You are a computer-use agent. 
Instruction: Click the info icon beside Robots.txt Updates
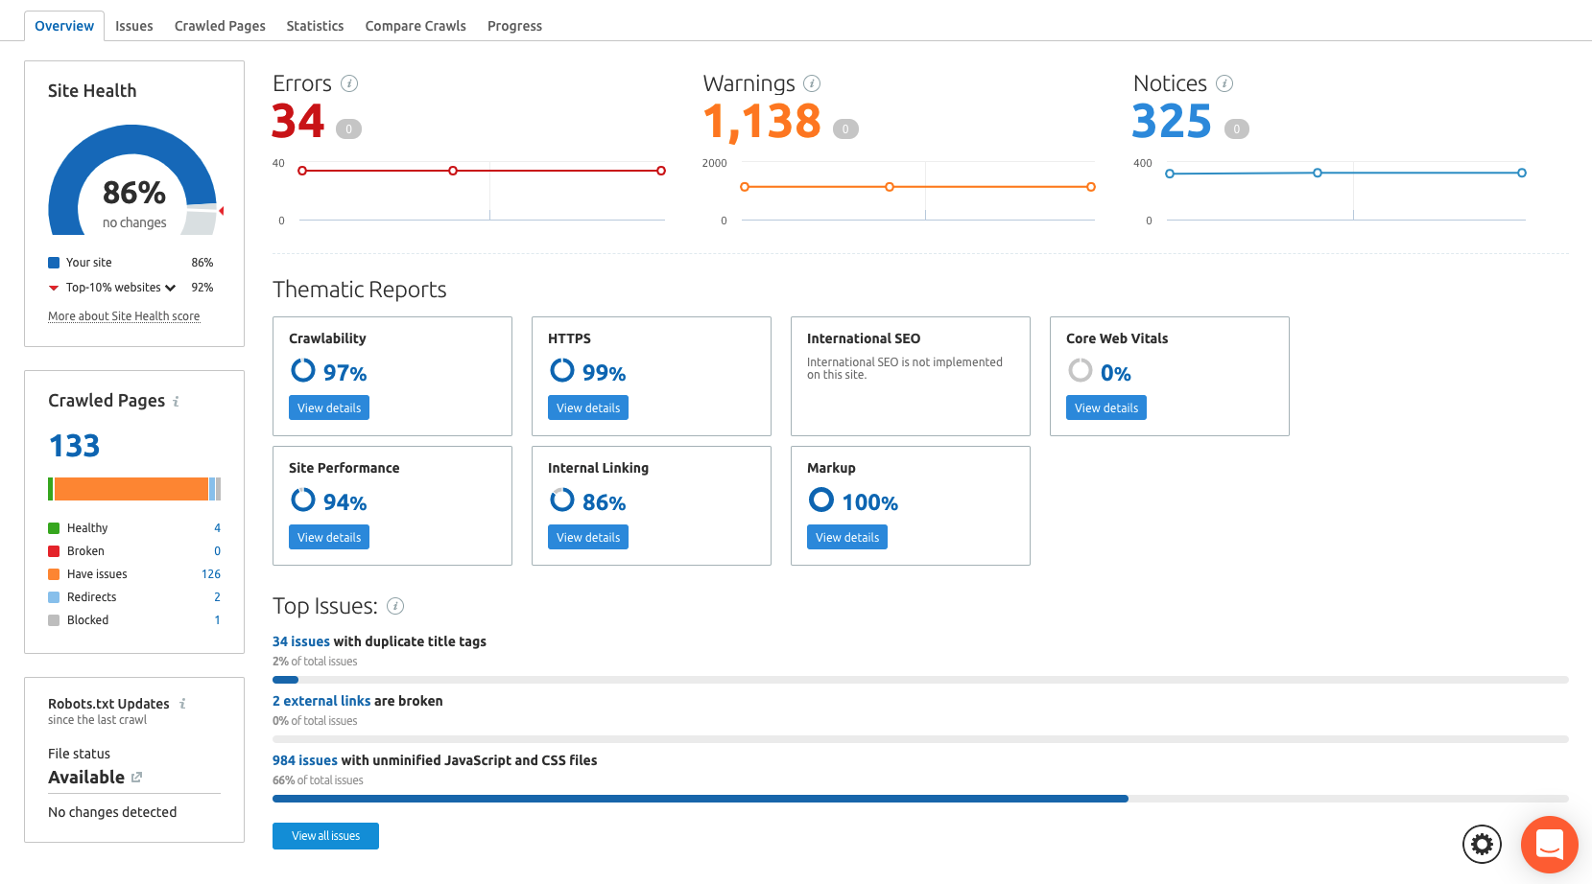(182, 704)
